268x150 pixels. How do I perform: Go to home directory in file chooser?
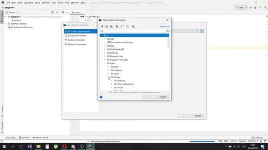(102, 27)
